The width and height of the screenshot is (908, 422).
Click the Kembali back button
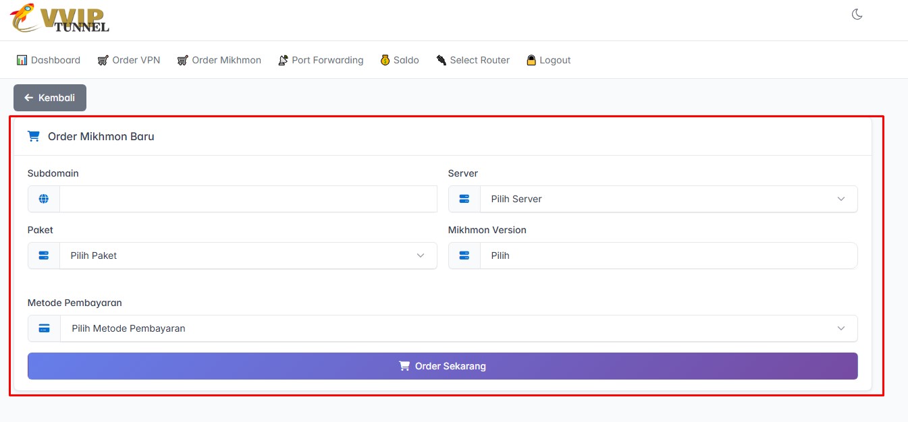[50, 98]
